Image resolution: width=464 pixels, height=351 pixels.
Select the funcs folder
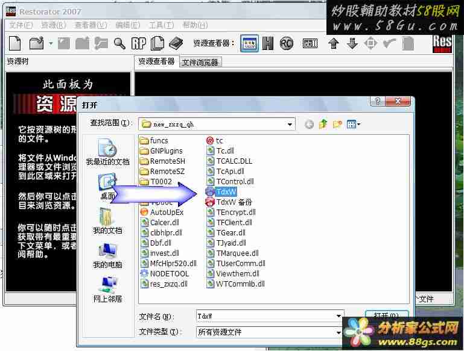click(x=154, y=141)
